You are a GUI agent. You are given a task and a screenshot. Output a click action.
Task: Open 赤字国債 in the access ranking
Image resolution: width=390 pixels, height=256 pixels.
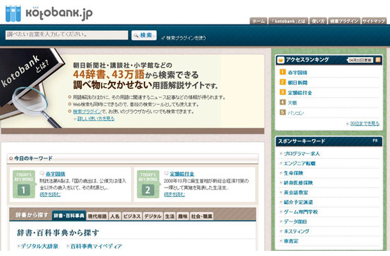(297, 72)
